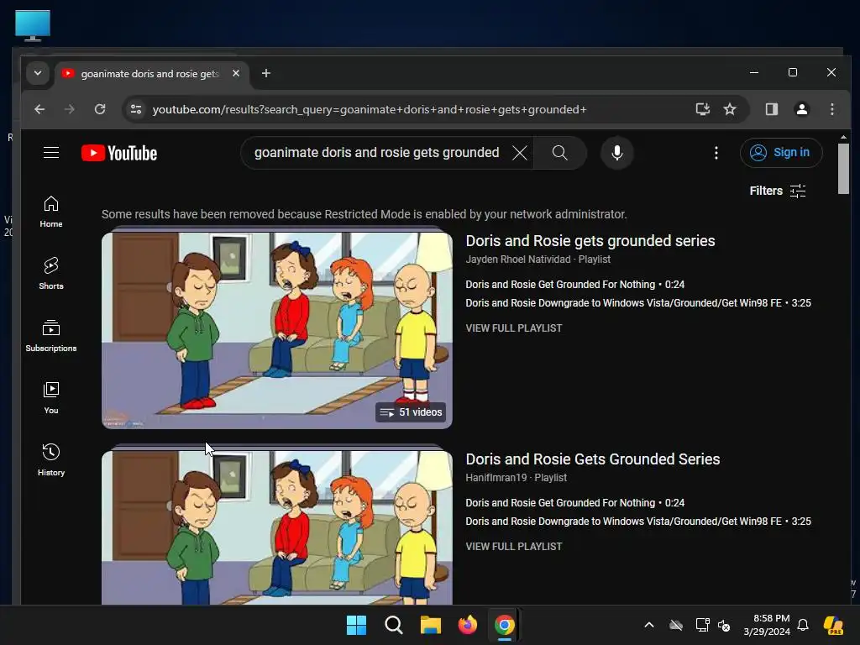
Task: Open YouTube settings three-dot menu
Action: pos(716,153)
